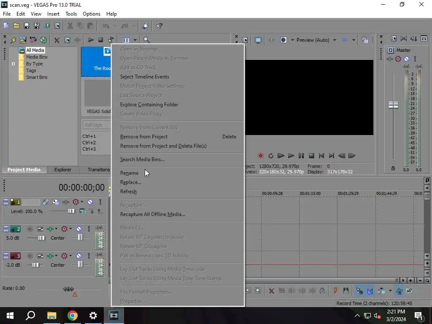Viewport: 432px width, 324px height.
Task: Click video track 1 Level slider handle
Action: point(71,211)
